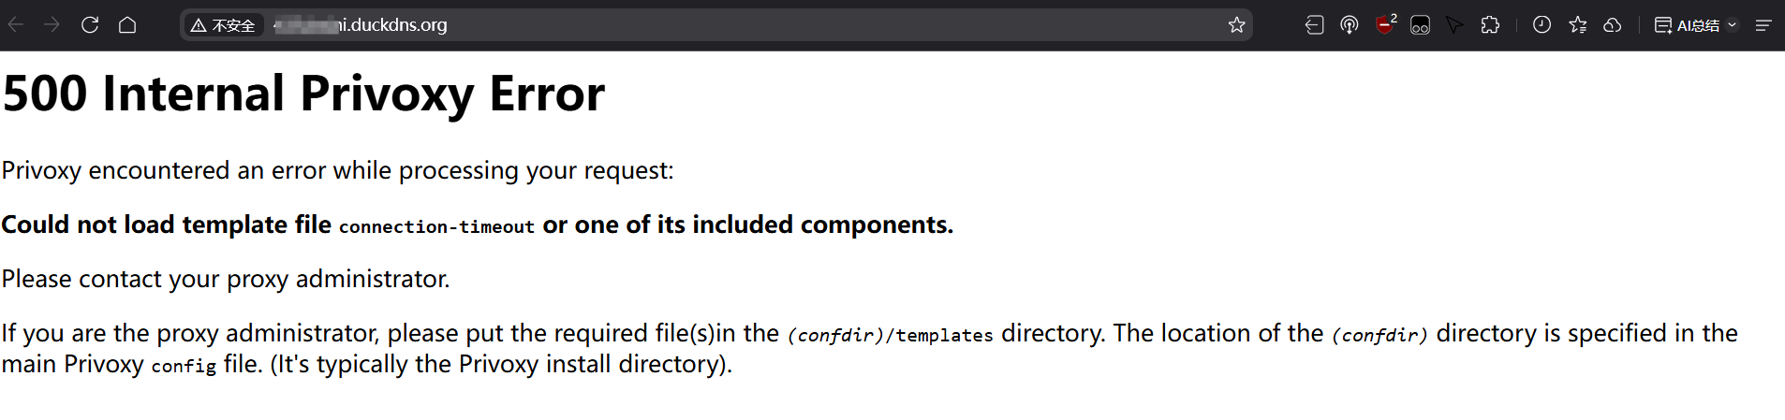Click the back navigation arrow
1785x420 pixels.
click(x=16, y=25)
